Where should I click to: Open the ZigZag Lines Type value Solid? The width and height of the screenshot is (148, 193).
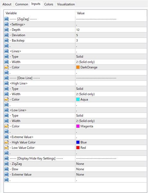coord(111,57)
